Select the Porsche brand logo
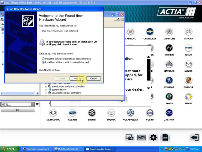Viewport: 202px width, 152px height. coord(188,80)
